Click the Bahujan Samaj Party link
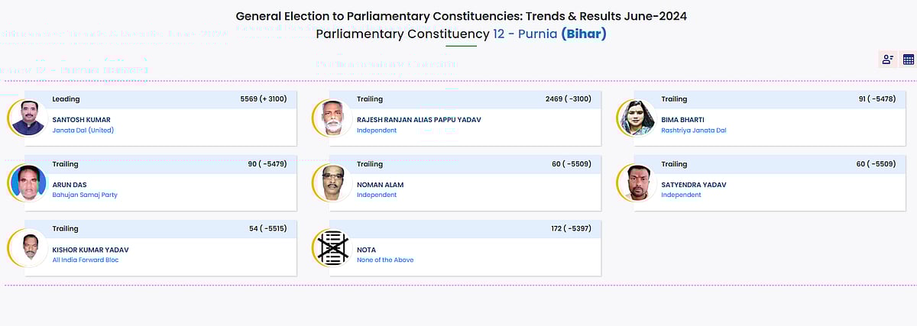 click(85, 195)
